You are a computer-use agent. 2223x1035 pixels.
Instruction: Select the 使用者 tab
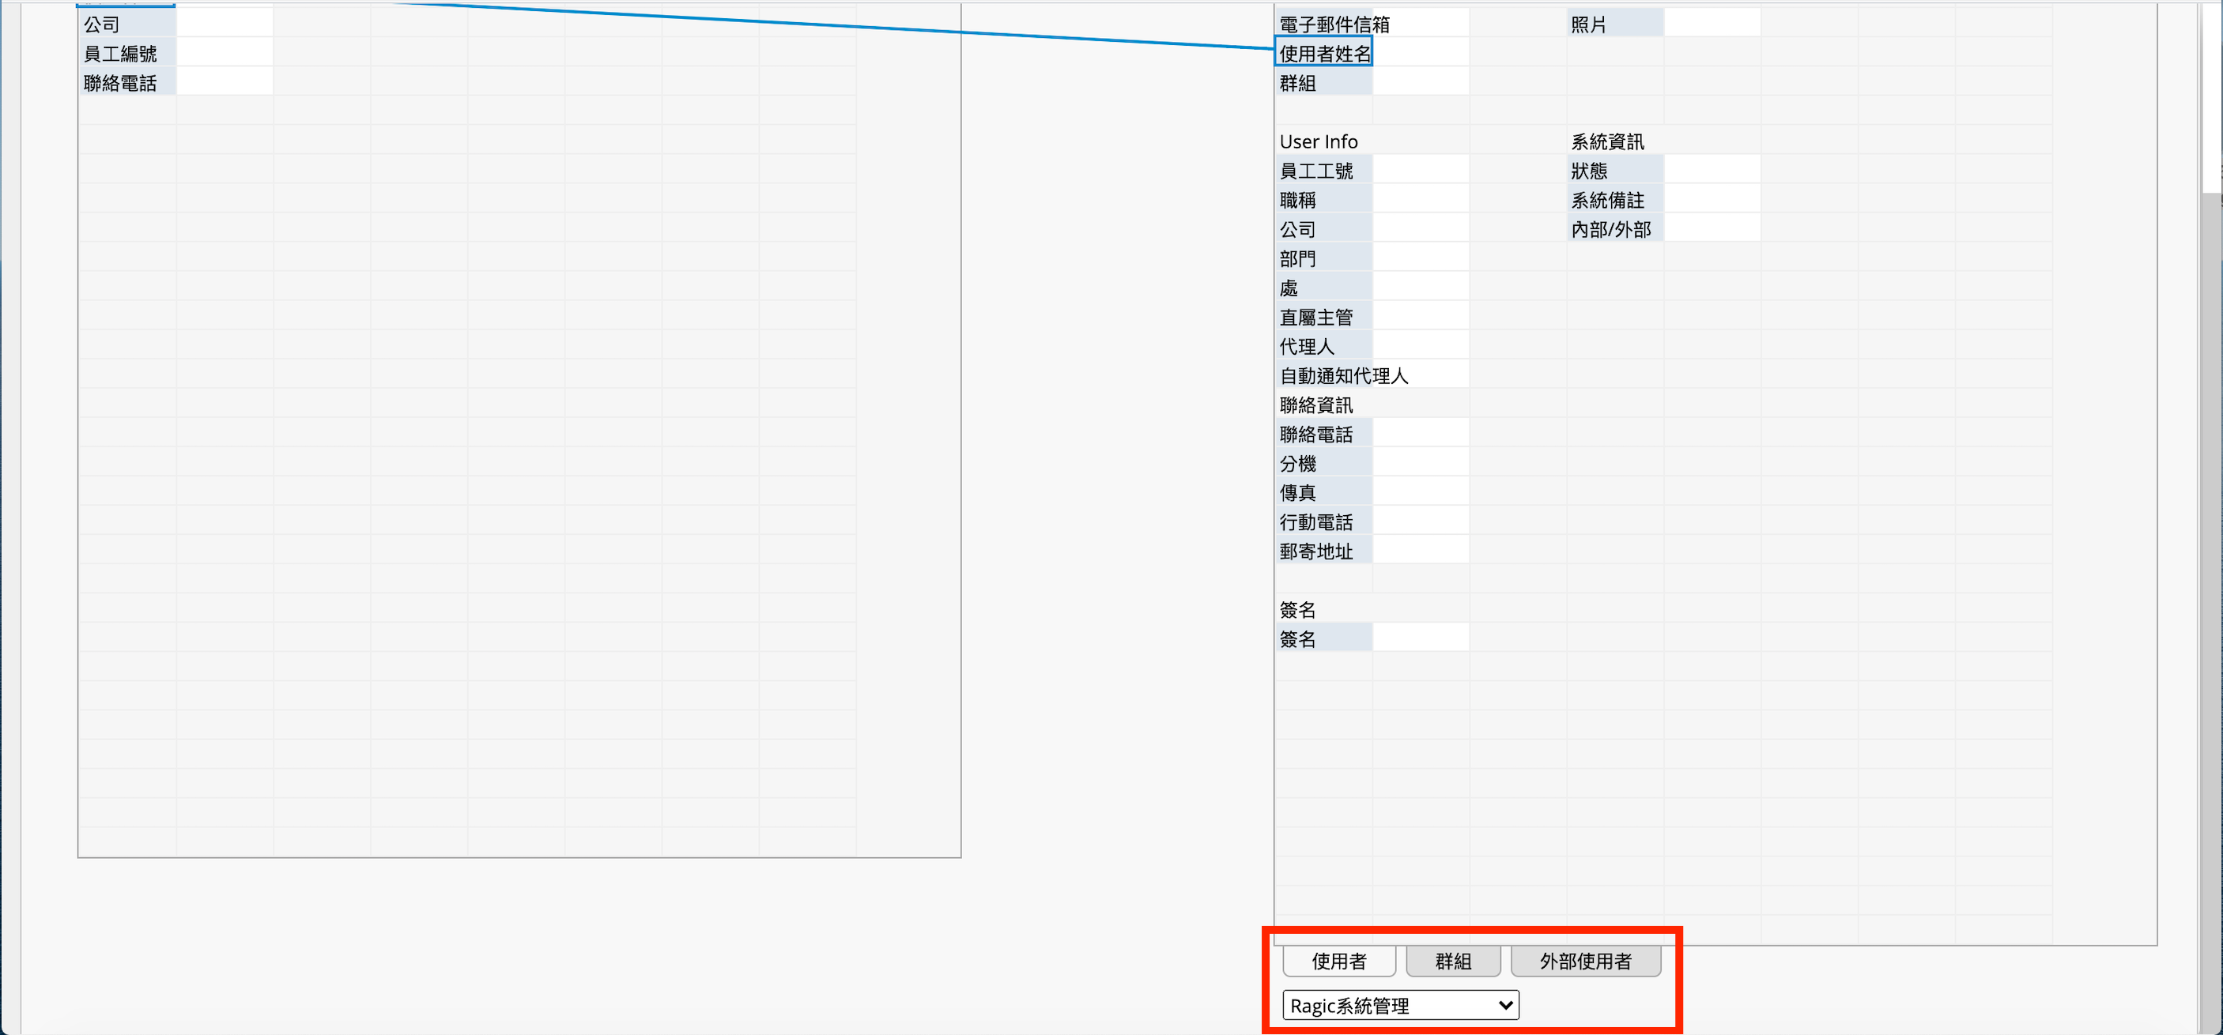click(x=1338, y=961)
